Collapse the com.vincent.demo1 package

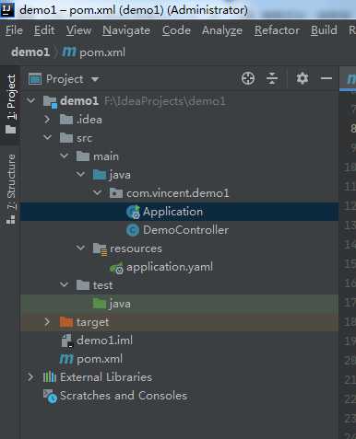click(97, 192)
